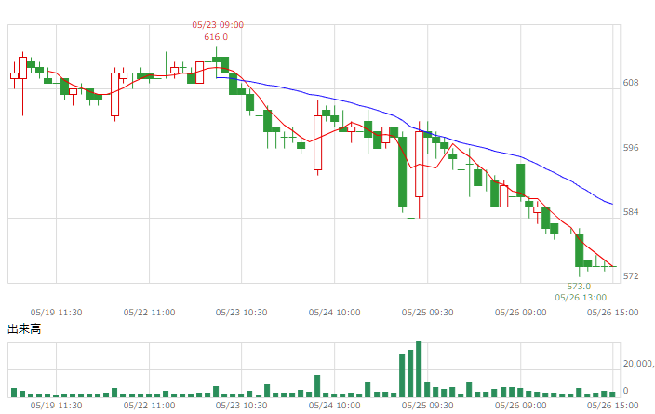Click price chart's 05/24 10:00 time label
Viewport: 655px width, 414px height.
tap(334, 313)
